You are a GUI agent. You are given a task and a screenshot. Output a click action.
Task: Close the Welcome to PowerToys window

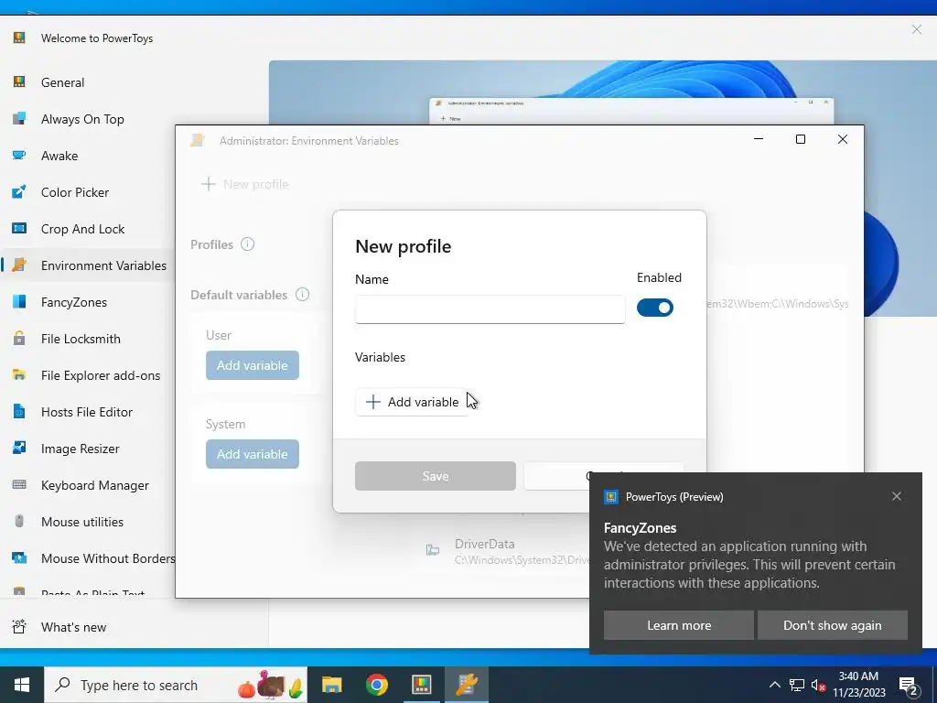916,29
